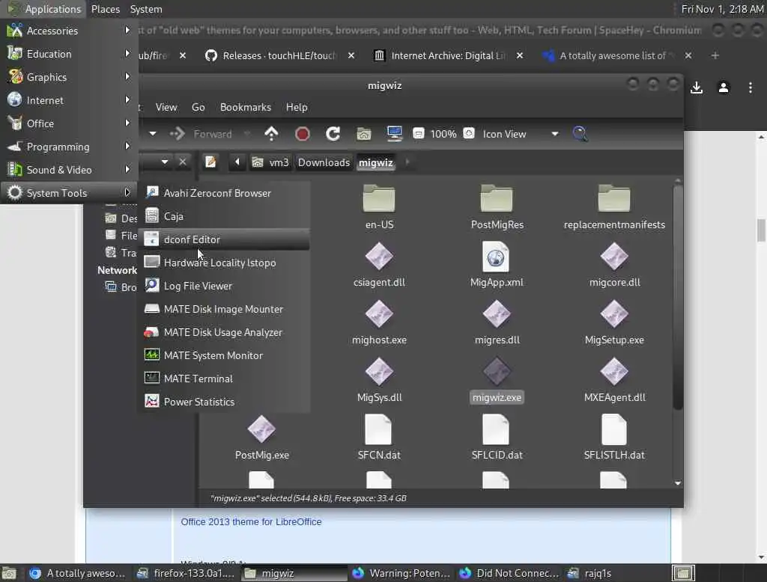This screenshot has height=582, width=767.
Task: Open Power Statistics
Action: (223, 402)
